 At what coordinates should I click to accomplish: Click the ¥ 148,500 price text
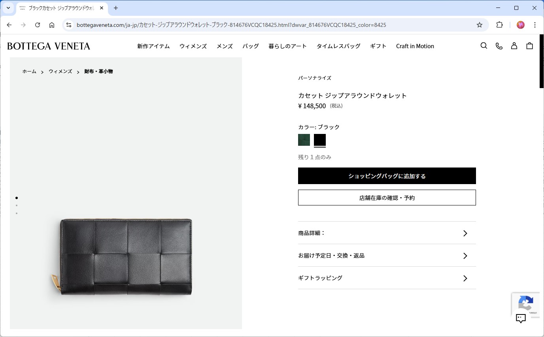coord(312,106)
